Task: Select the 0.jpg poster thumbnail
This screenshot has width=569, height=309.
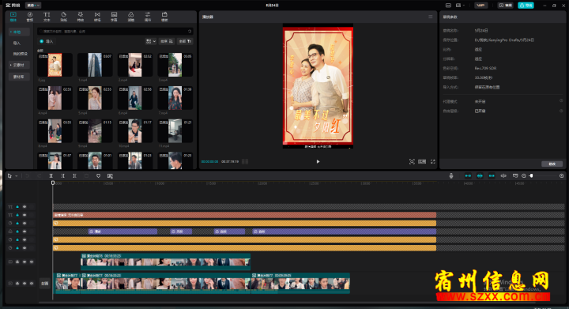Action: coord(55,65)
